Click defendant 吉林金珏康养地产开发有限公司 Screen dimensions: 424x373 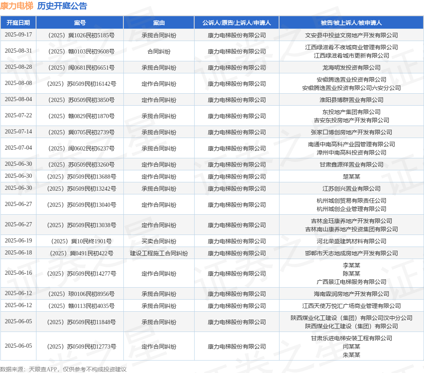[x=351, y=221]
